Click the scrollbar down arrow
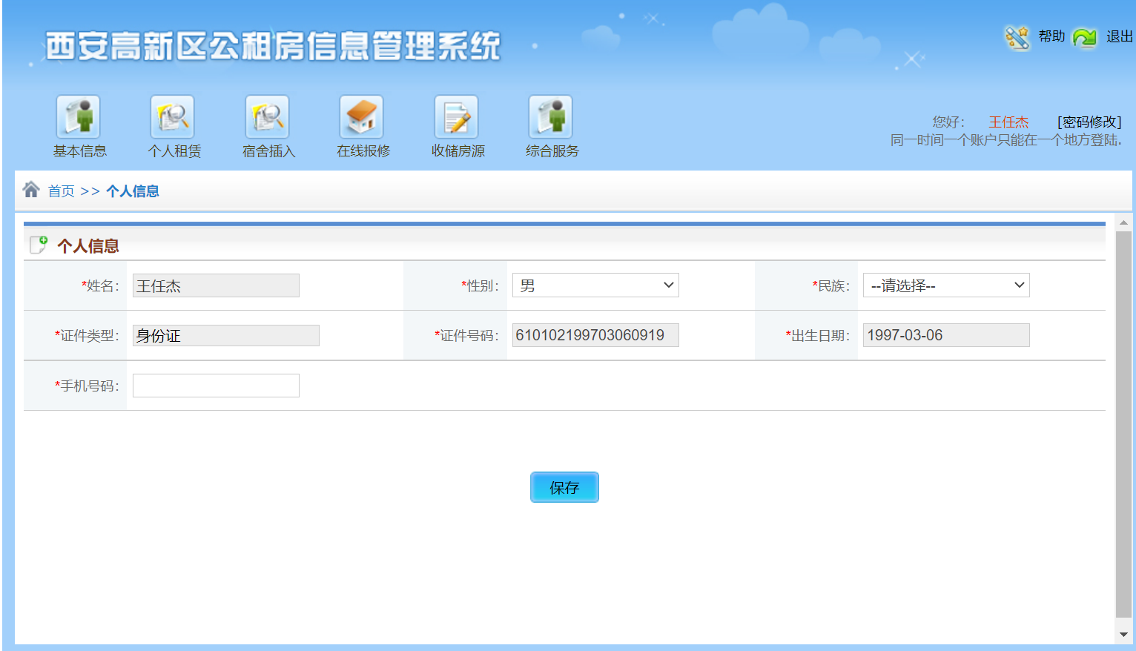This screenshot has height=651, width=1136. pyautogui.click(x=1123, y=635)
